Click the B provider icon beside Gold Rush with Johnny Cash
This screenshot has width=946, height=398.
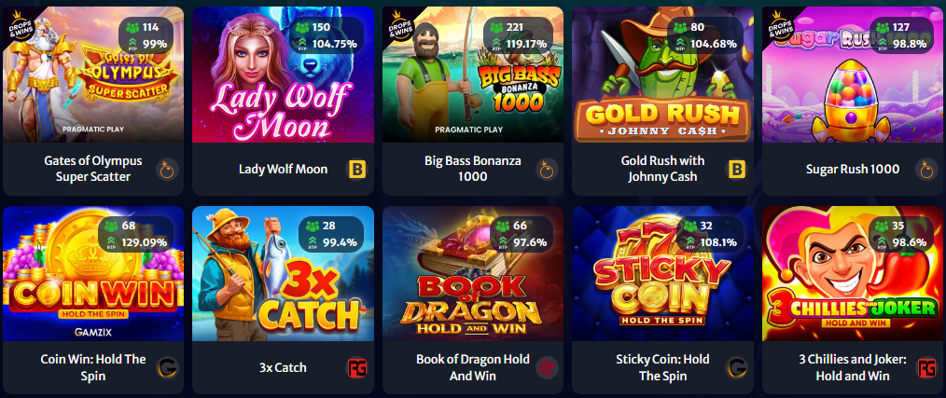click(x=737, y=170)
